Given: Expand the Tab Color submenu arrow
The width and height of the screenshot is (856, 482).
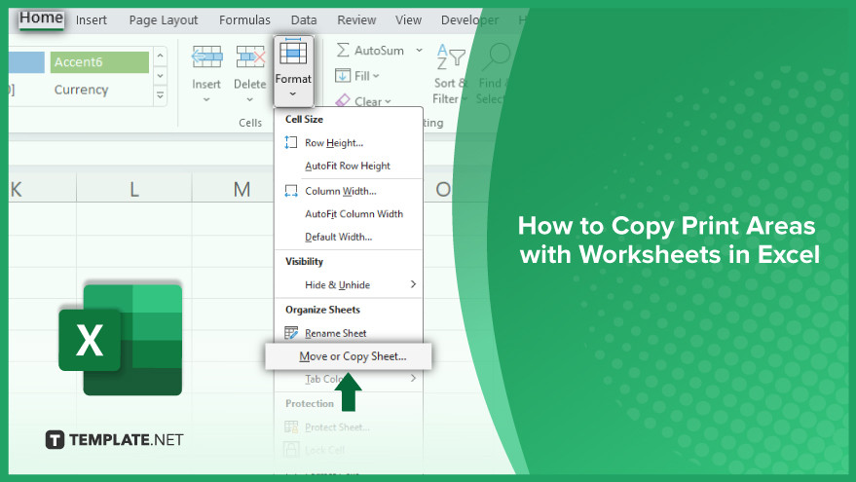Looking at the screenshot, I should [413, 378].
